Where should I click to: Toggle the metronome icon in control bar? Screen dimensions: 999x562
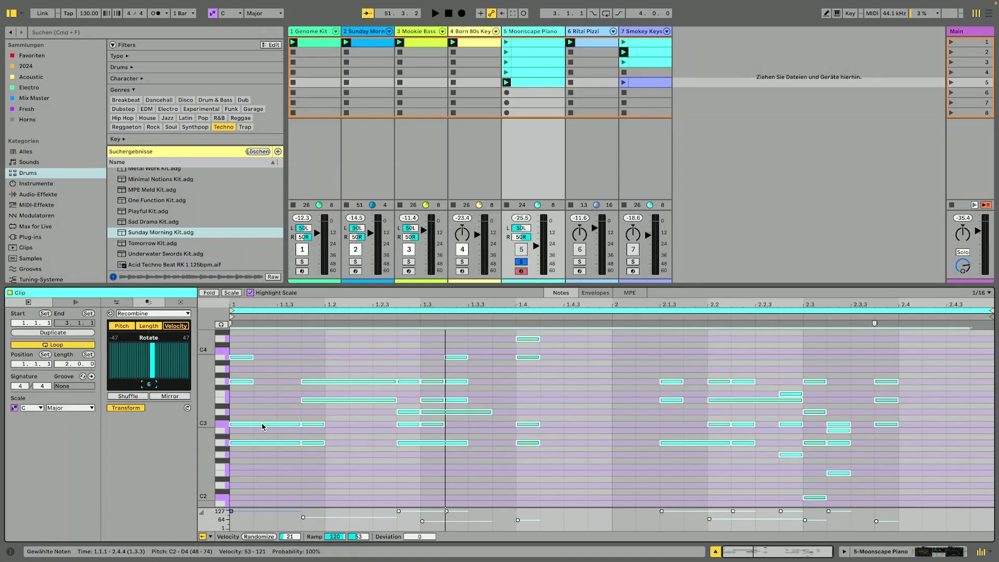pyautogui.click(x=156, y=13)
